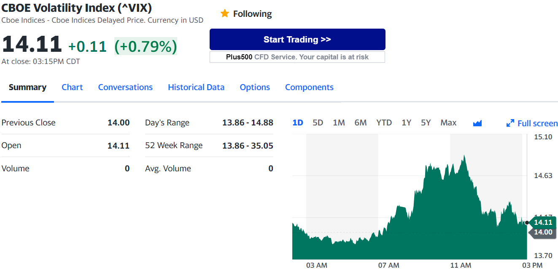This screenshot has height=269, width=558.
Task: Click the Cboe Indices Delayed Price subtitle
Action: tap(102, 20)
